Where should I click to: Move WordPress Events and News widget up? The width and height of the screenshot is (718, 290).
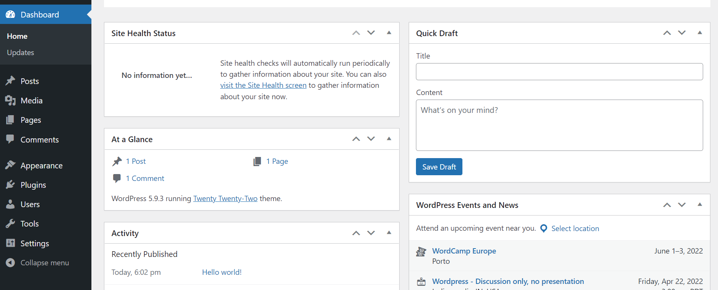coord(667,205)
